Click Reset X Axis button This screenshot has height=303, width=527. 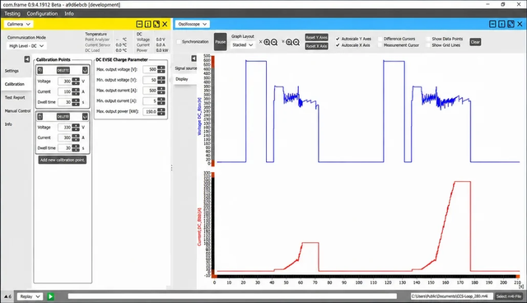316,46
